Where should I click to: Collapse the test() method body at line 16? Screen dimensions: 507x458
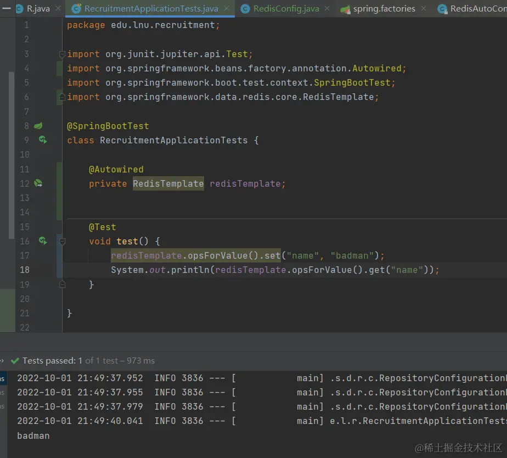(x=63, y=241)
